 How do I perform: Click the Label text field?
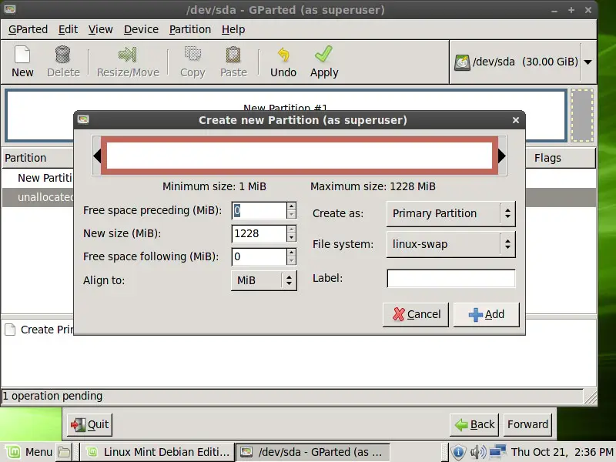(x=451, y=279)
